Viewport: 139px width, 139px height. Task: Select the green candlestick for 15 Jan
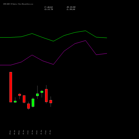[x=38, y=95]
